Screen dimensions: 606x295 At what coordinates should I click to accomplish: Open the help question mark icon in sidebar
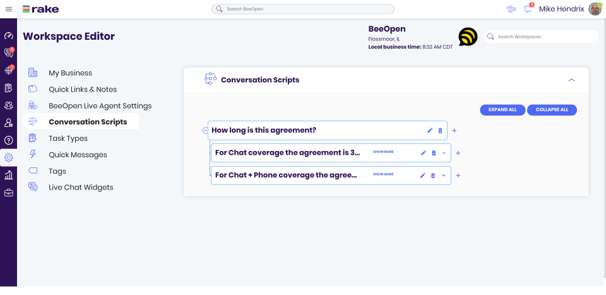[x=8, y=140]
